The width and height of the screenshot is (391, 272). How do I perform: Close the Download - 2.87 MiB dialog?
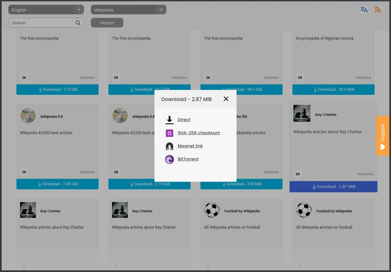point(226,99)
